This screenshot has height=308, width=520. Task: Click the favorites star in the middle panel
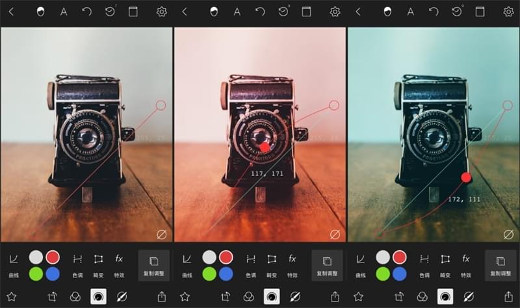tap(185, 296)
